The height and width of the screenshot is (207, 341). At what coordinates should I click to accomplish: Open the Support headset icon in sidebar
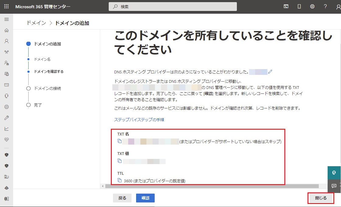(6, 96)
